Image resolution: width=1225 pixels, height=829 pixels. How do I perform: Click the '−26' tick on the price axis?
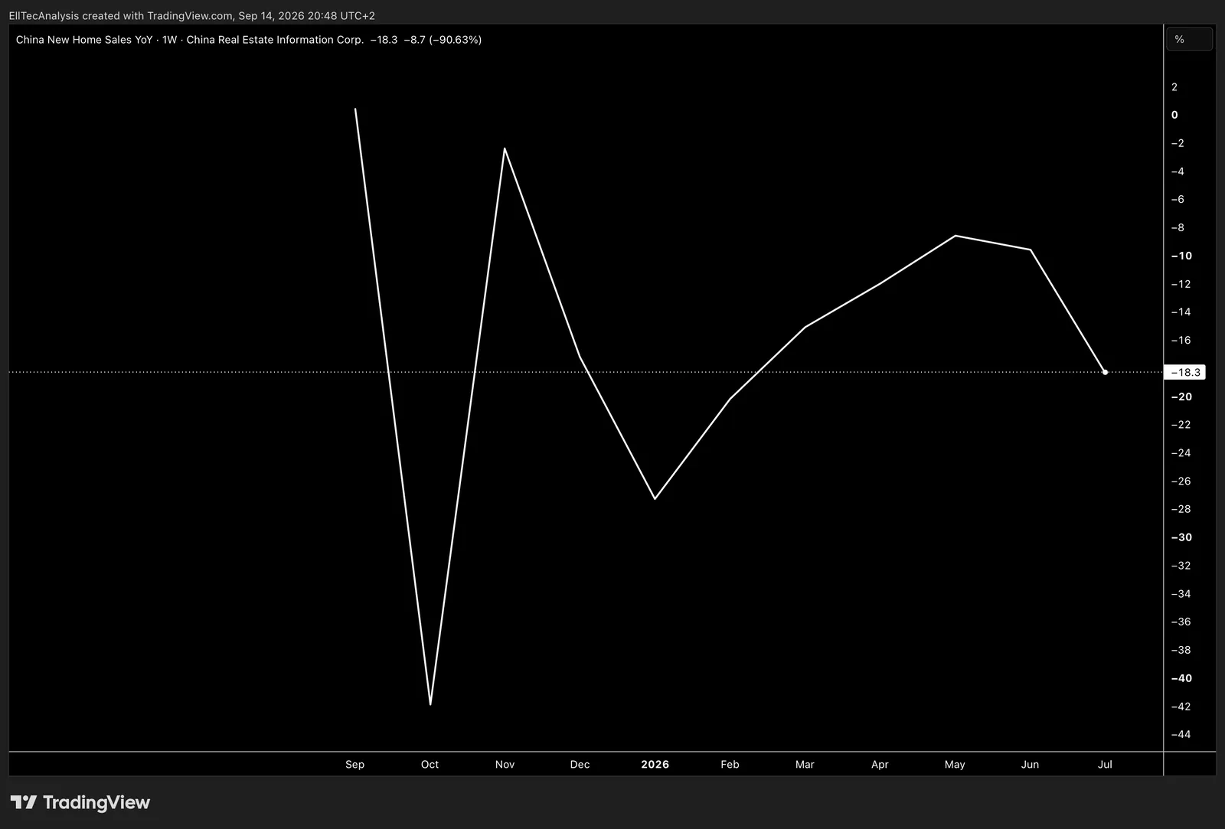click(x=1181, y=481)
